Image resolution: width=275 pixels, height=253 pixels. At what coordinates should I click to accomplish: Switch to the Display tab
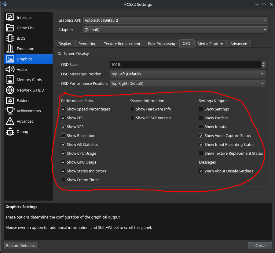(x=65, y=44)
